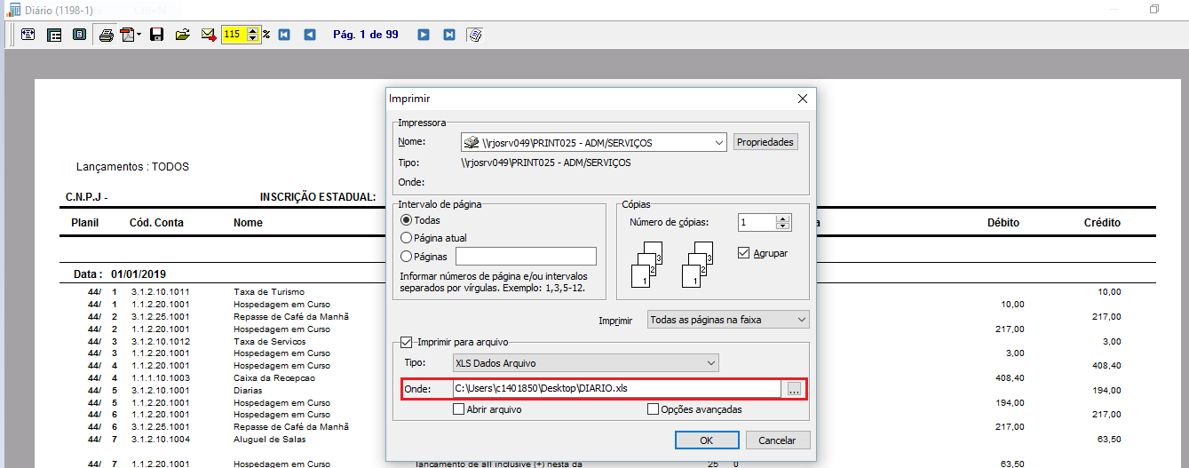
Task: Decrease zoom with the spinner down arrow
Action: click(x=253, y=39)
